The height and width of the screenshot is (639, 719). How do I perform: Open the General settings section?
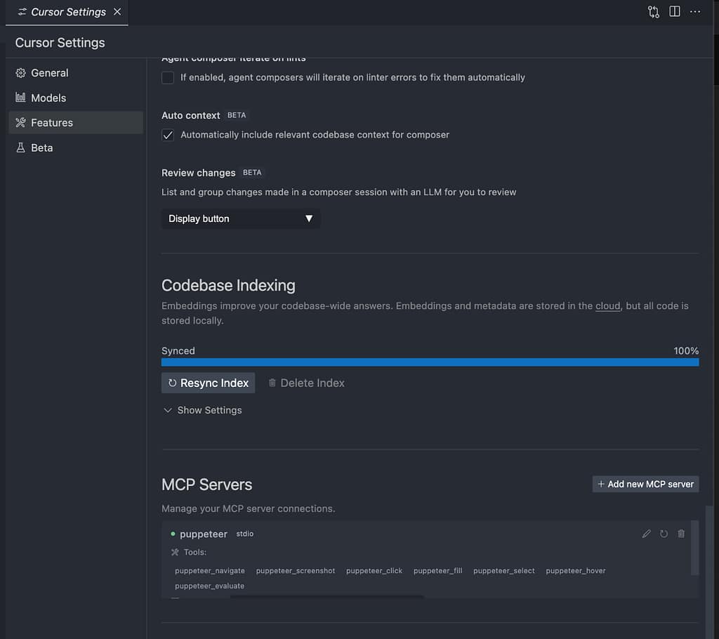pos(49,73)
